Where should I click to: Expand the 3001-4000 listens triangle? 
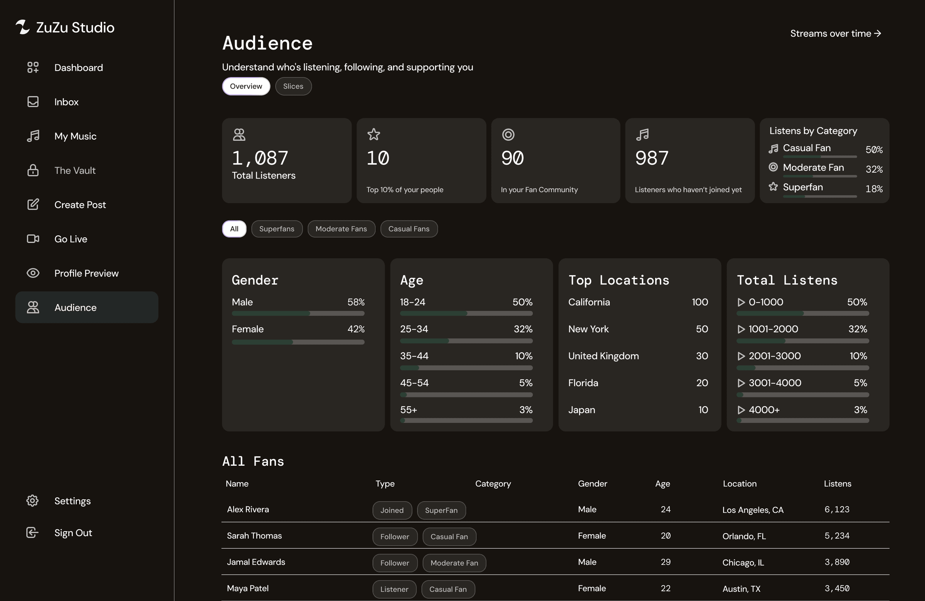coord(741,383)
